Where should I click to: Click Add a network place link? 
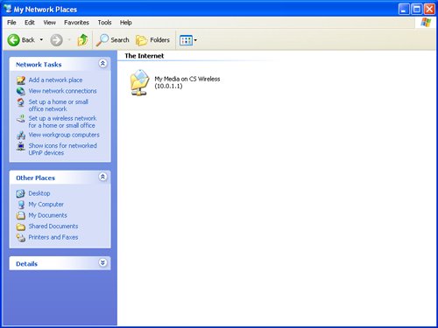55,80
